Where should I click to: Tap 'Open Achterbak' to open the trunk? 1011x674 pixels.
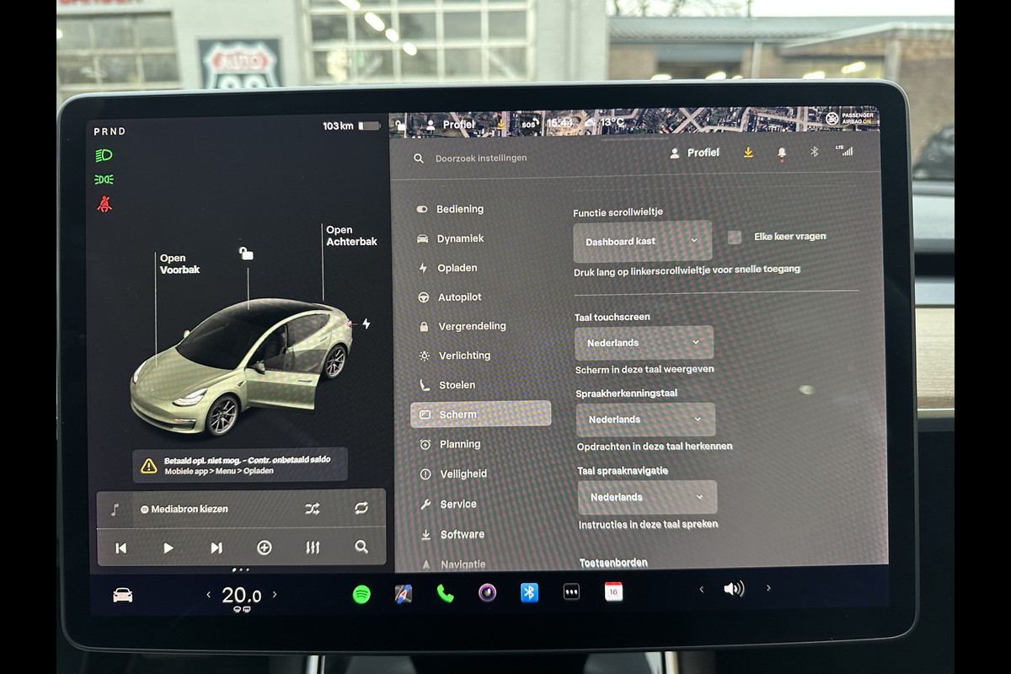coord(351,236)
